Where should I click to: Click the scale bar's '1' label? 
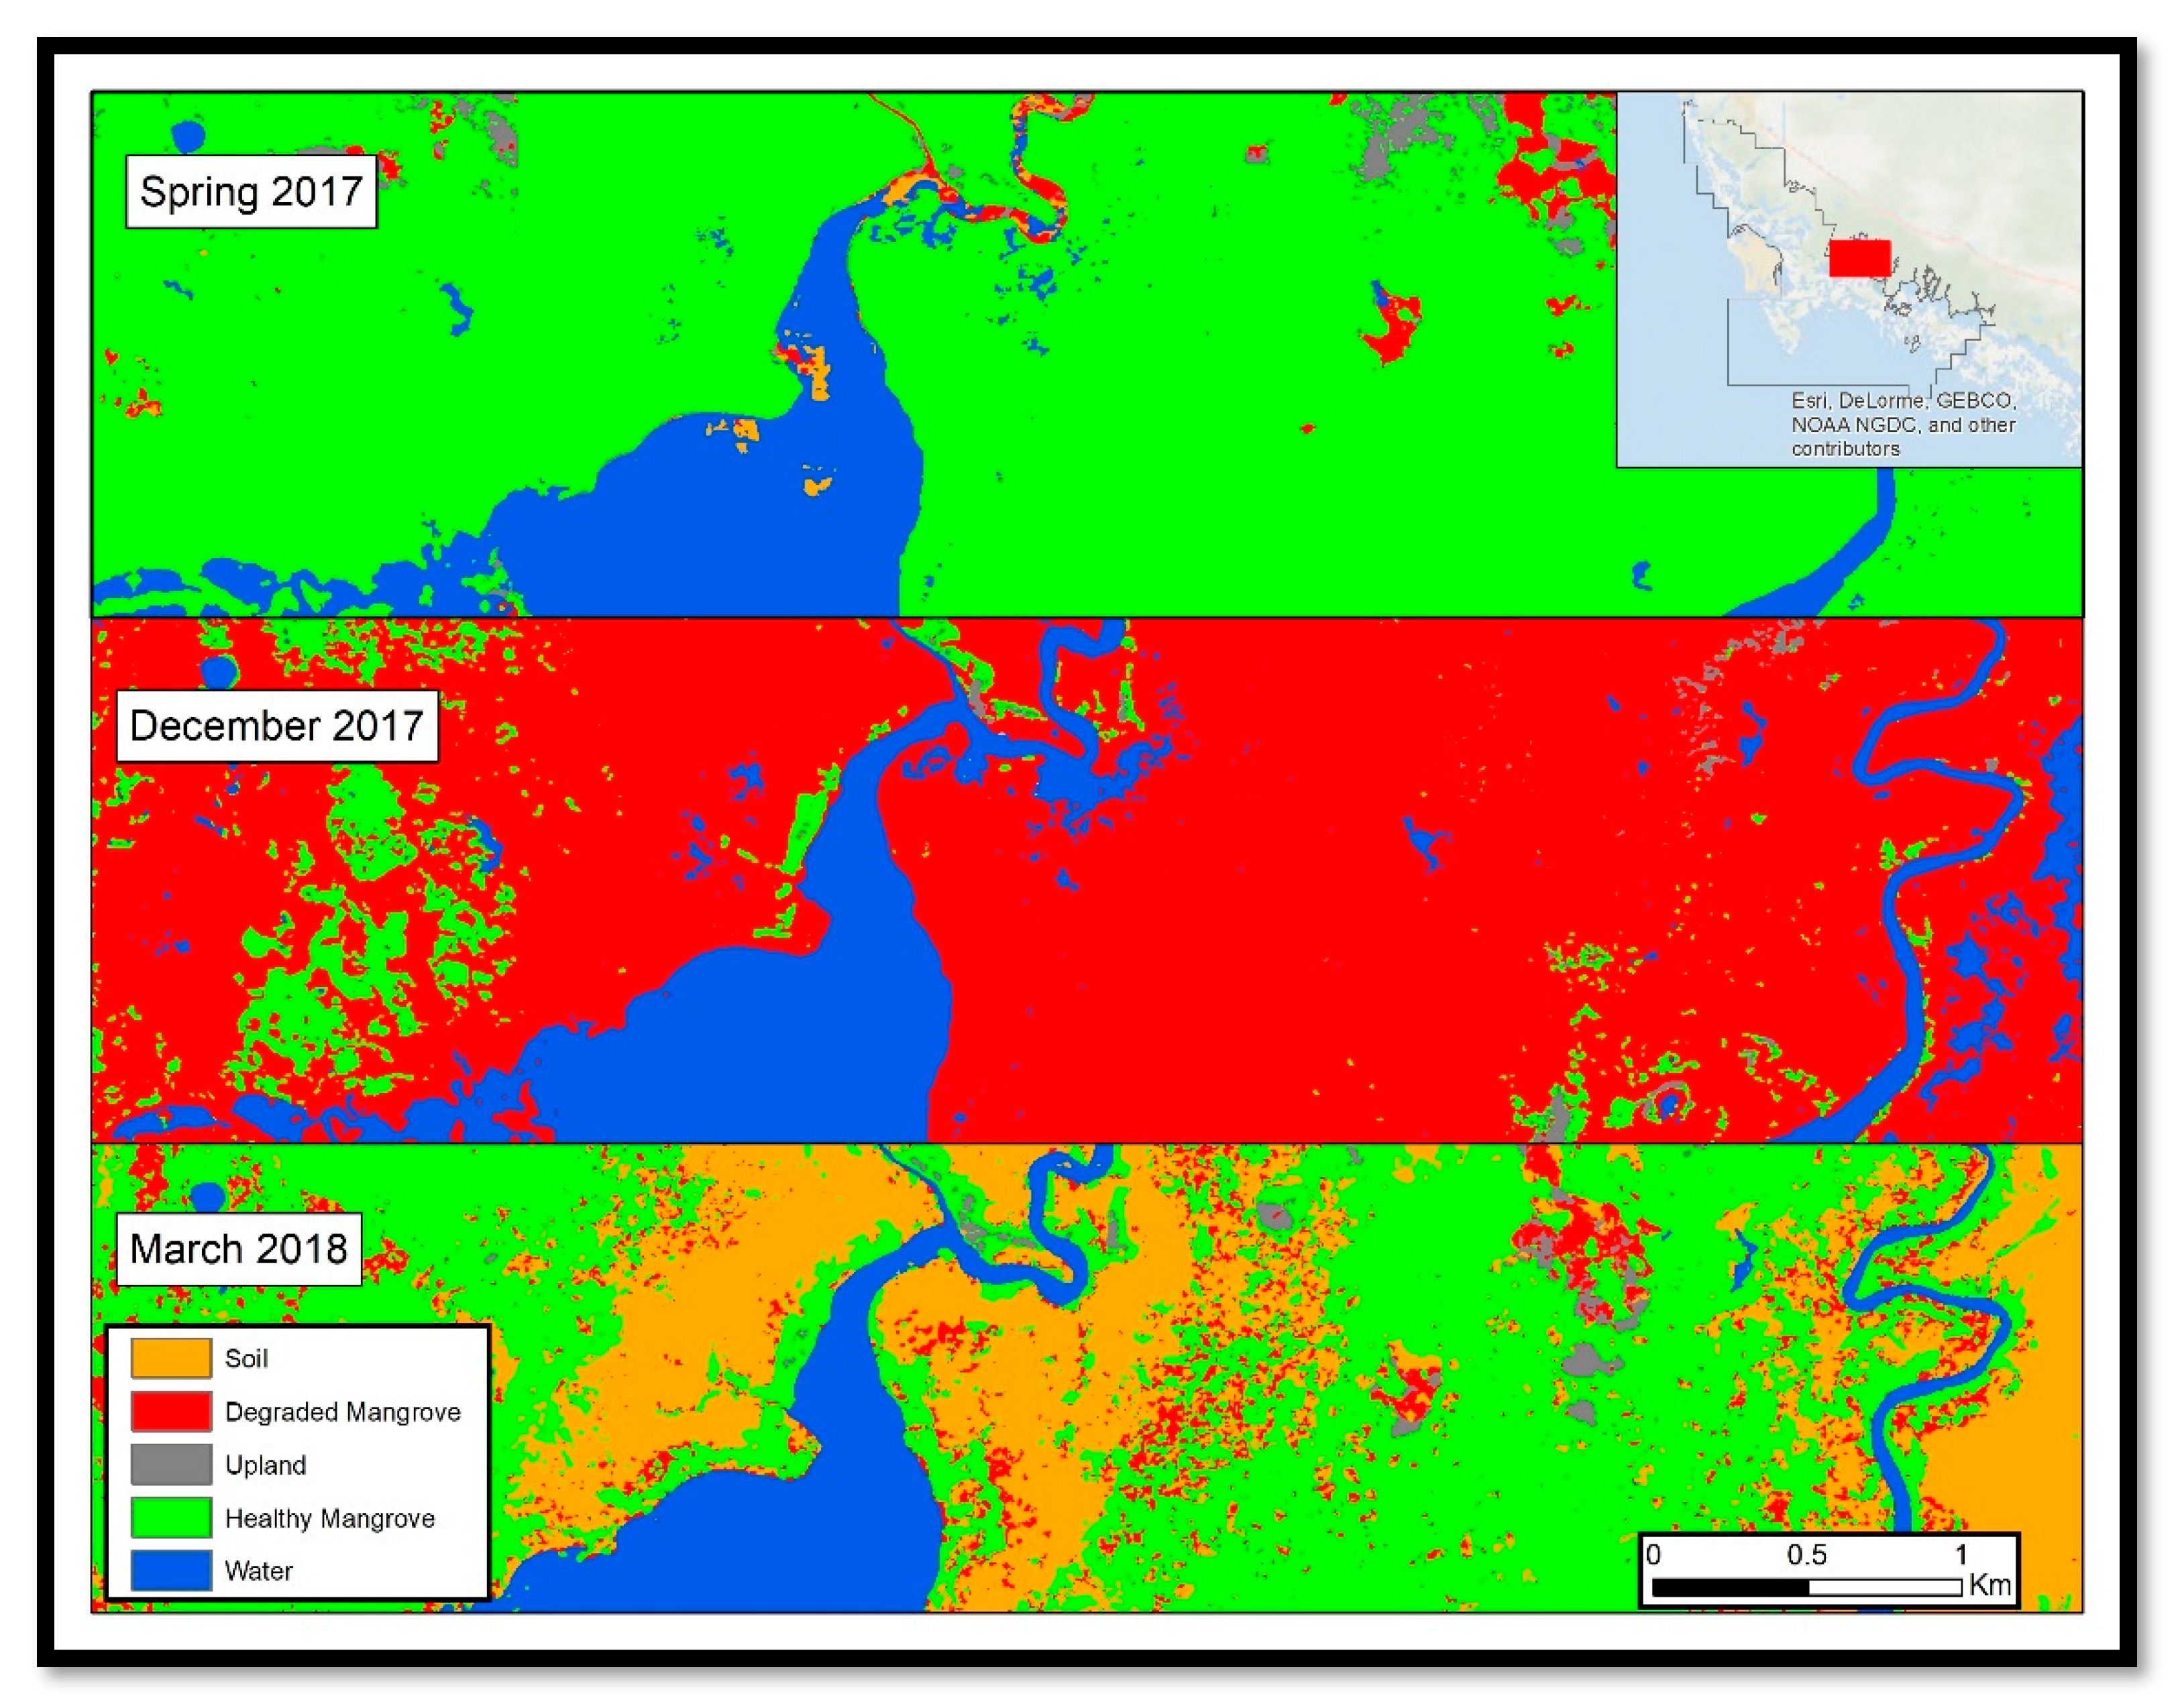tap(1961, 1554)
